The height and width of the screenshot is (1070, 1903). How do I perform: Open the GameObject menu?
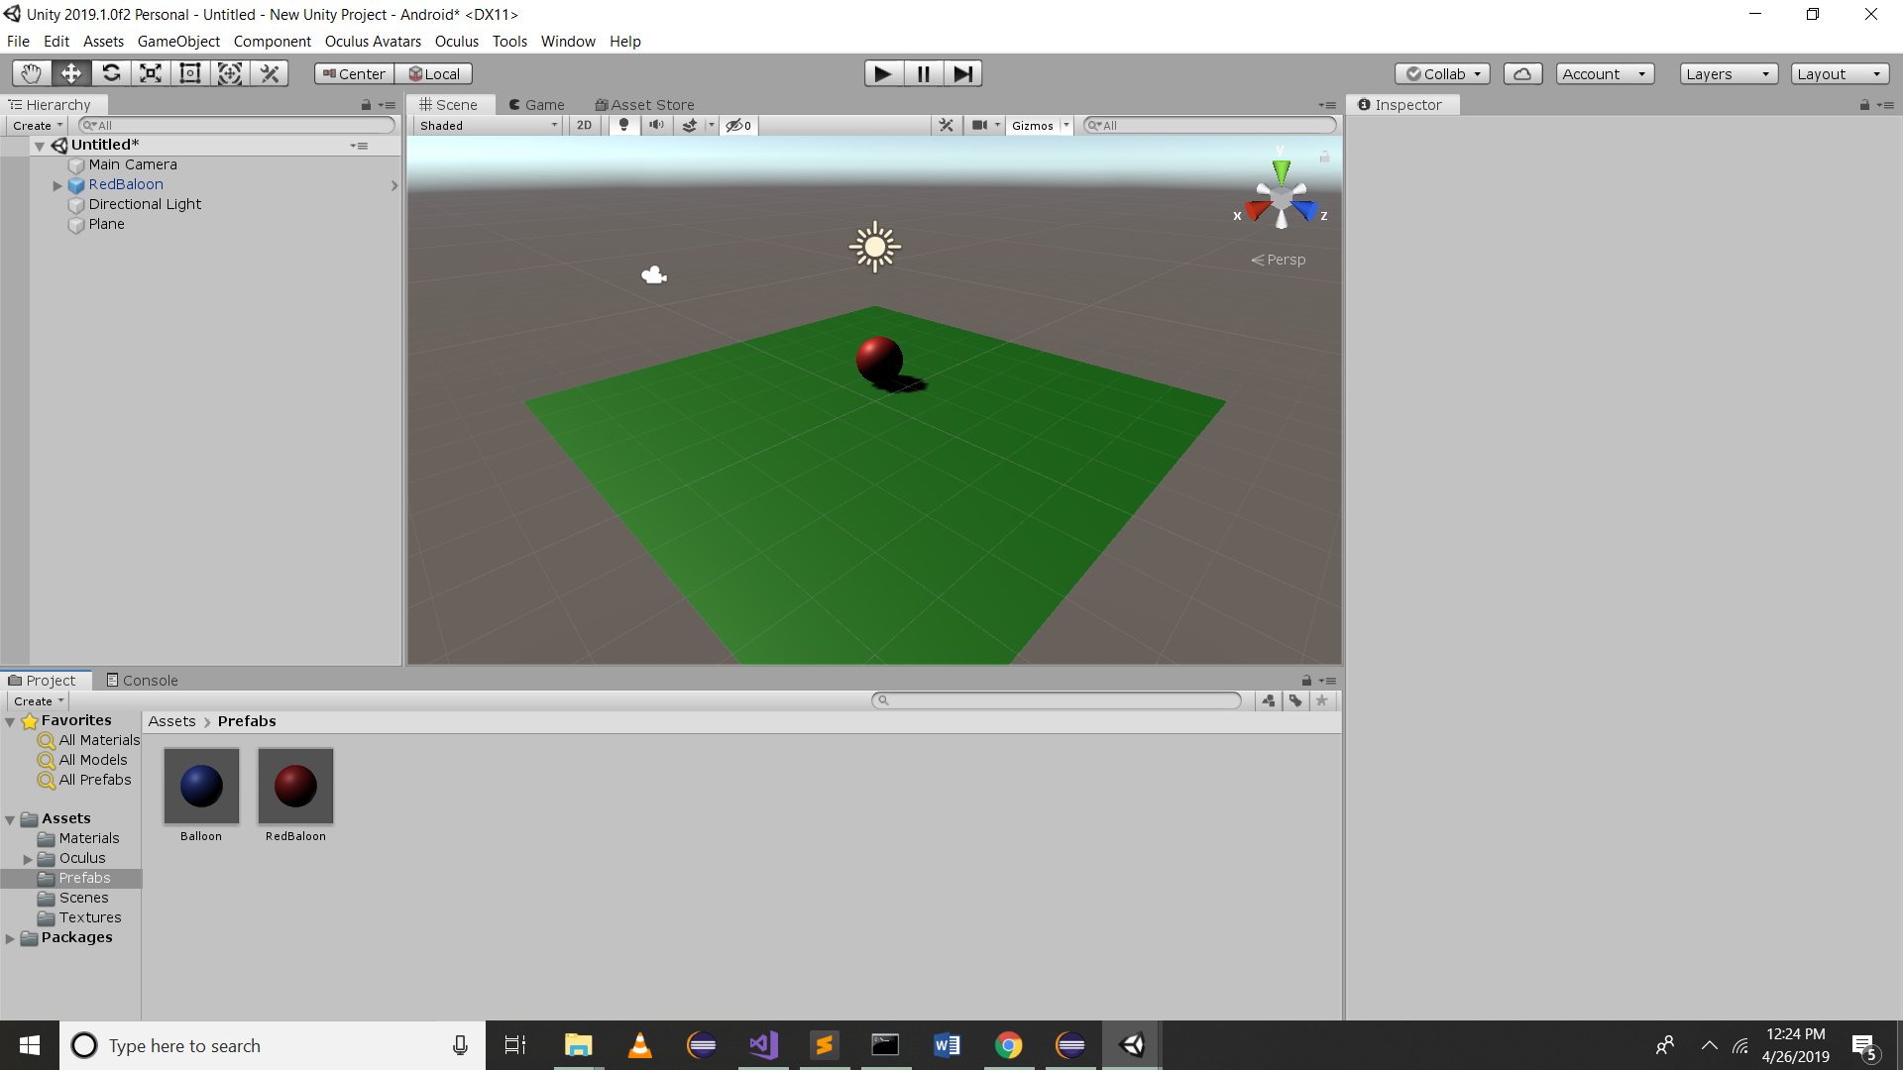click(x=178, y=42)
